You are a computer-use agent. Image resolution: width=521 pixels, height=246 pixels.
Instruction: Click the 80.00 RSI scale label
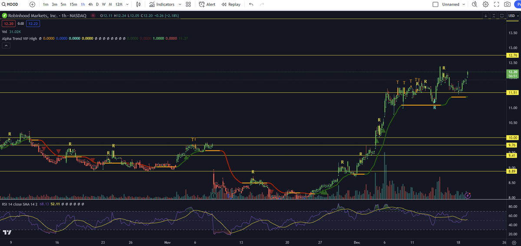tap(512, 206)
